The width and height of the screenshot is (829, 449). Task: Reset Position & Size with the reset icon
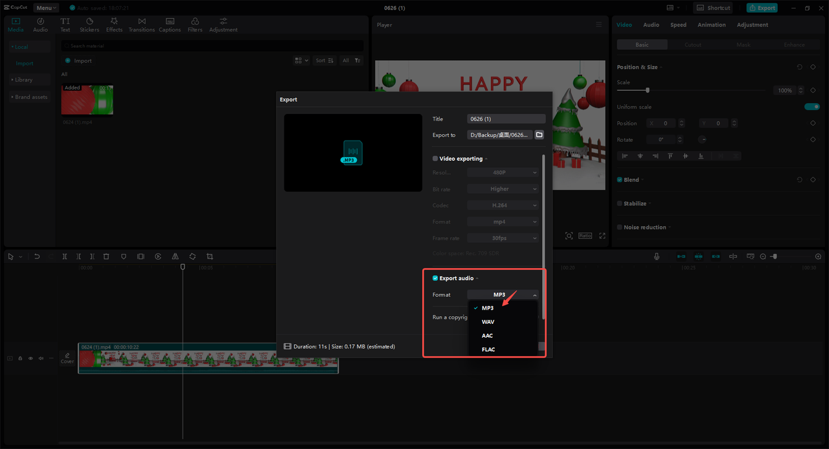[x=799, y=67]
